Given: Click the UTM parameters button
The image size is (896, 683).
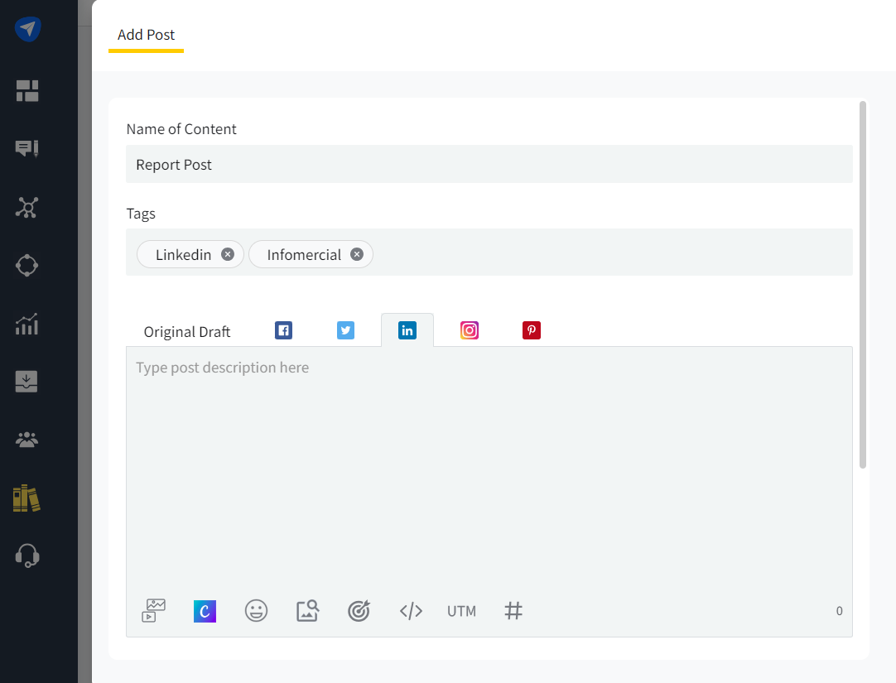Looking at the screenshot, I should coord(461,611).
